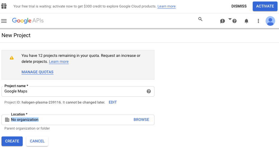
Task: Open the help question mark icon
Action: point(234,21)
